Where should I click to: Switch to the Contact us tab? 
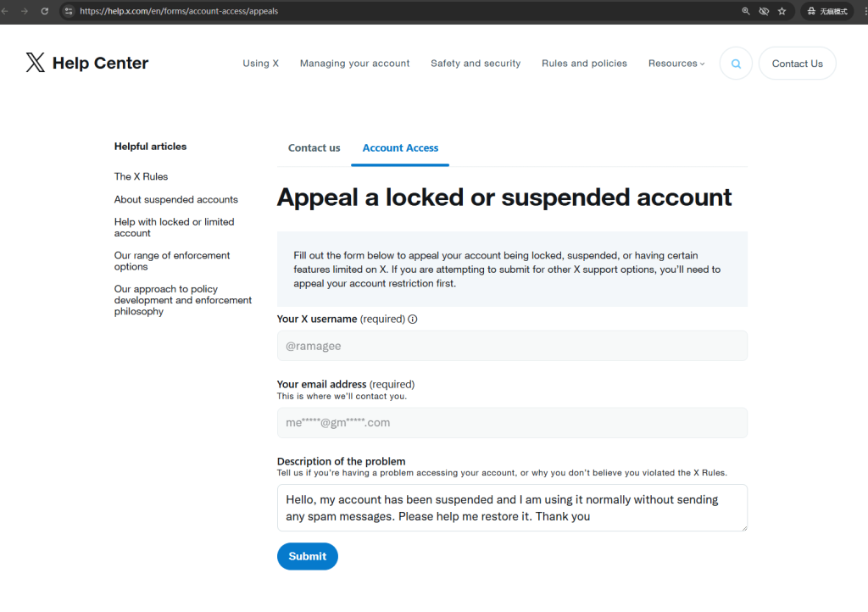click(x=314, y=148)
